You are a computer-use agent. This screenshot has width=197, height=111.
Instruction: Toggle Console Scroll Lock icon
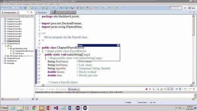pos(161,89)
